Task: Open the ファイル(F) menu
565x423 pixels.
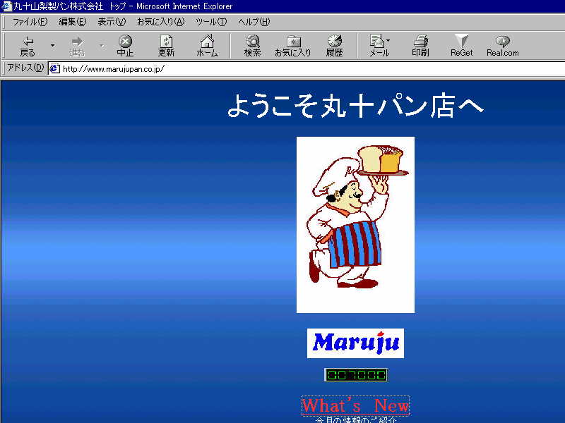Action: pos(30,22)
